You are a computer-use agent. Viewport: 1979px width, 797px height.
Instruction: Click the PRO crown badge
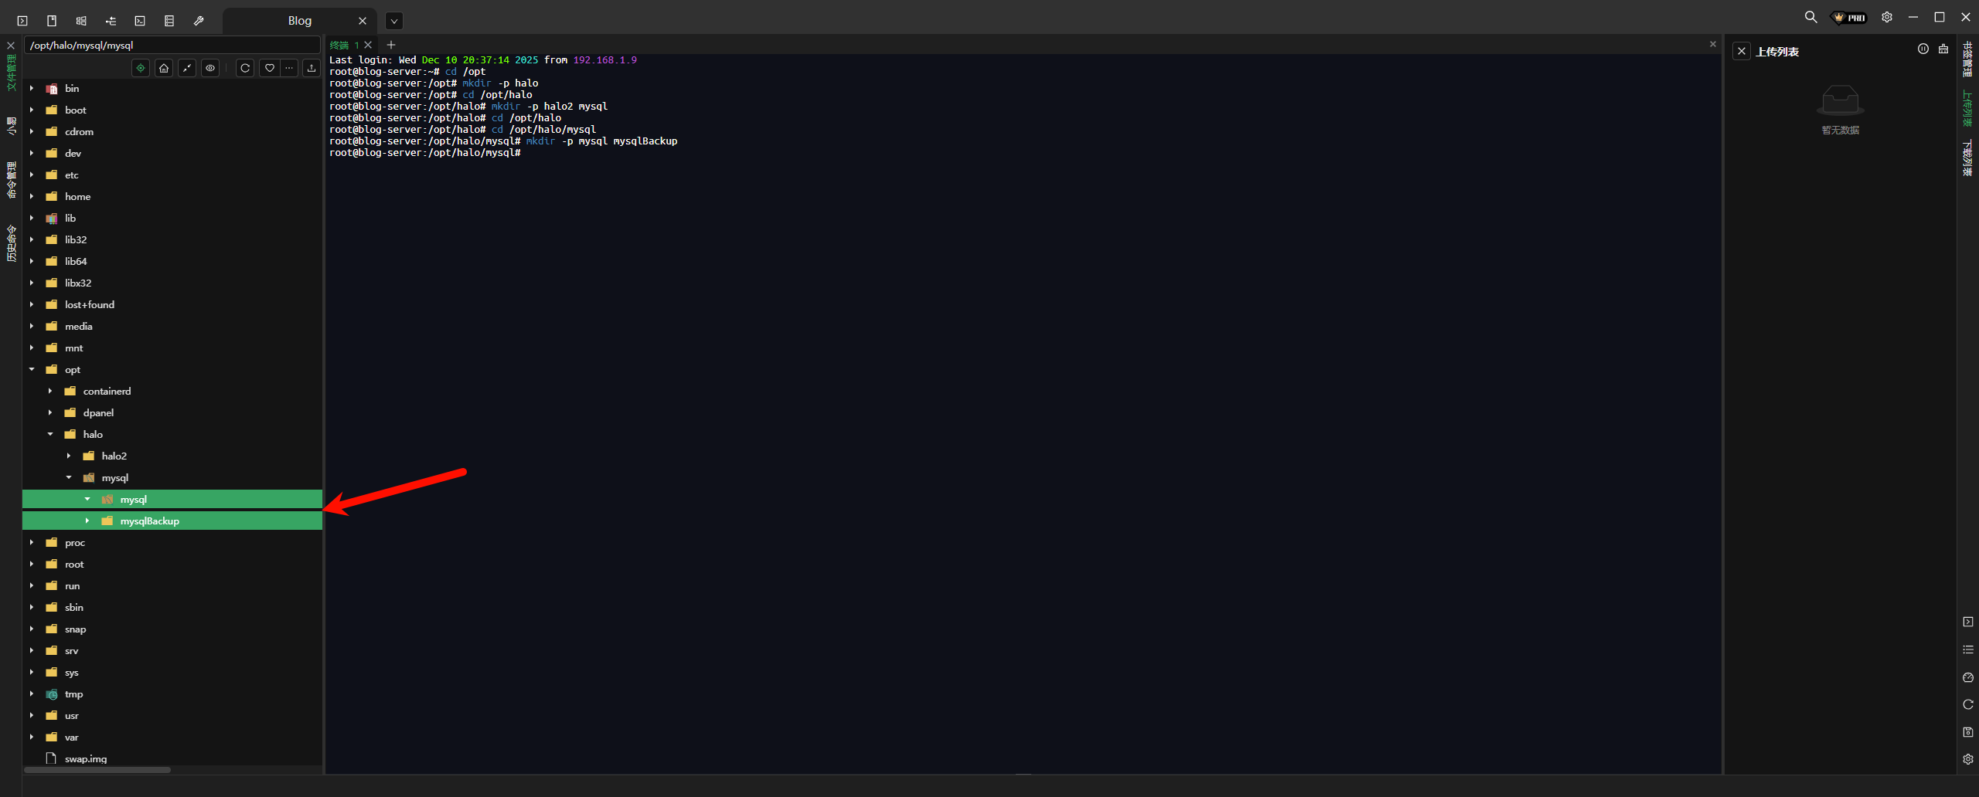(x=1850, y=18)
